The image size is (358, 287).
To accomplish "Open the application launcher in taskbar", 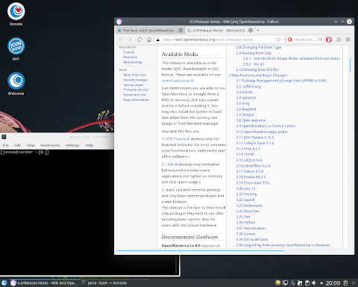I will [x=4, y=283].
